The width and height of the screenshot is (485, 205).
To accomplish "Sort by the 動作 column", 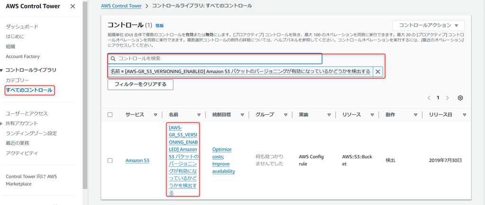I will pyautogui.click(x=415, y=115).
